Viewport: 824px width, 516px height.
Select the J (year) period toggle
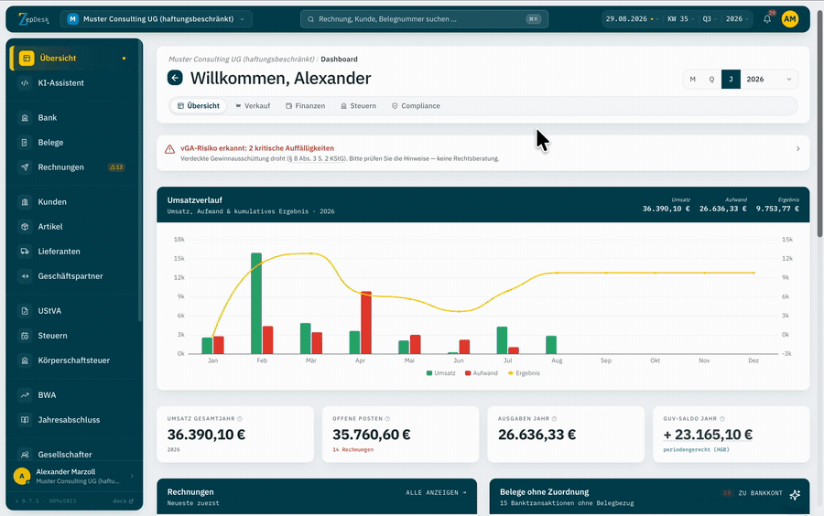point(731,80)
